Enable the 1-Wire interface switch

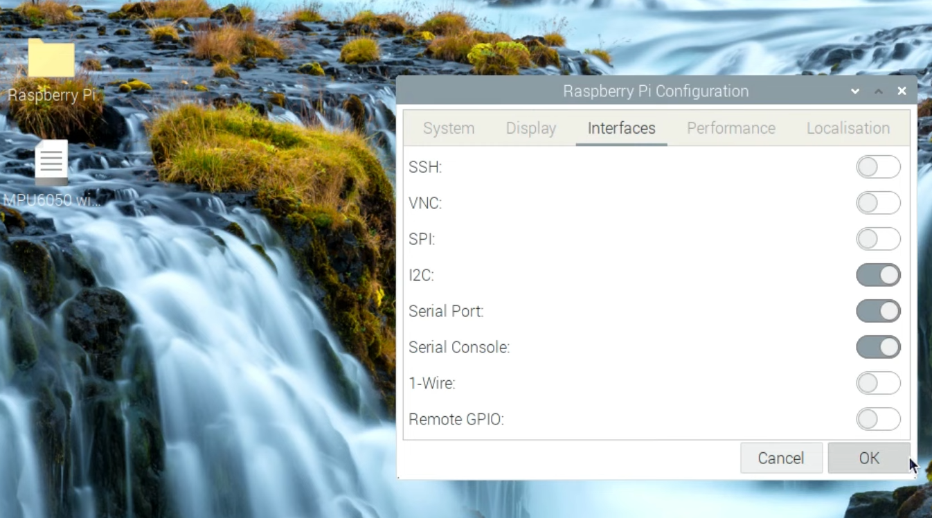pos(878,383)
